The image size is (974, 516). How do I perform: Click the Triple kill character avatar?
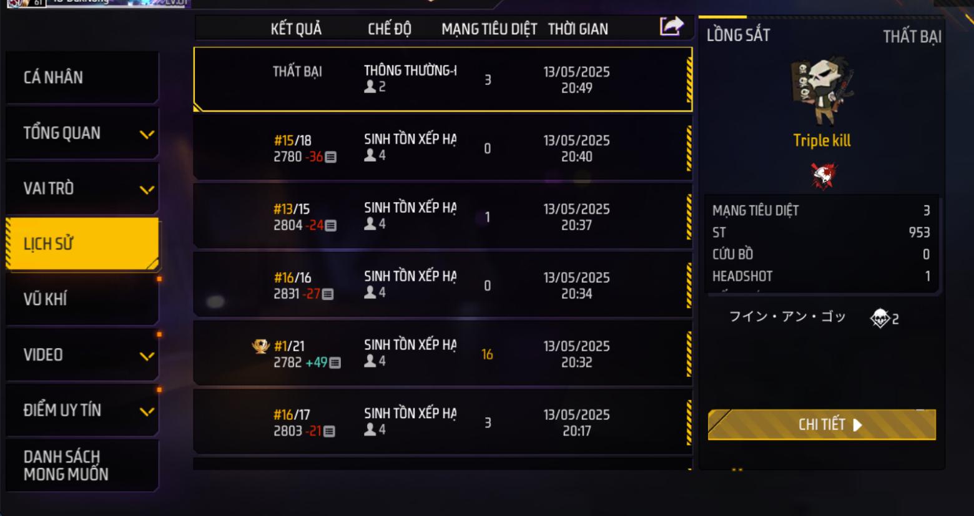pos(822,92)
